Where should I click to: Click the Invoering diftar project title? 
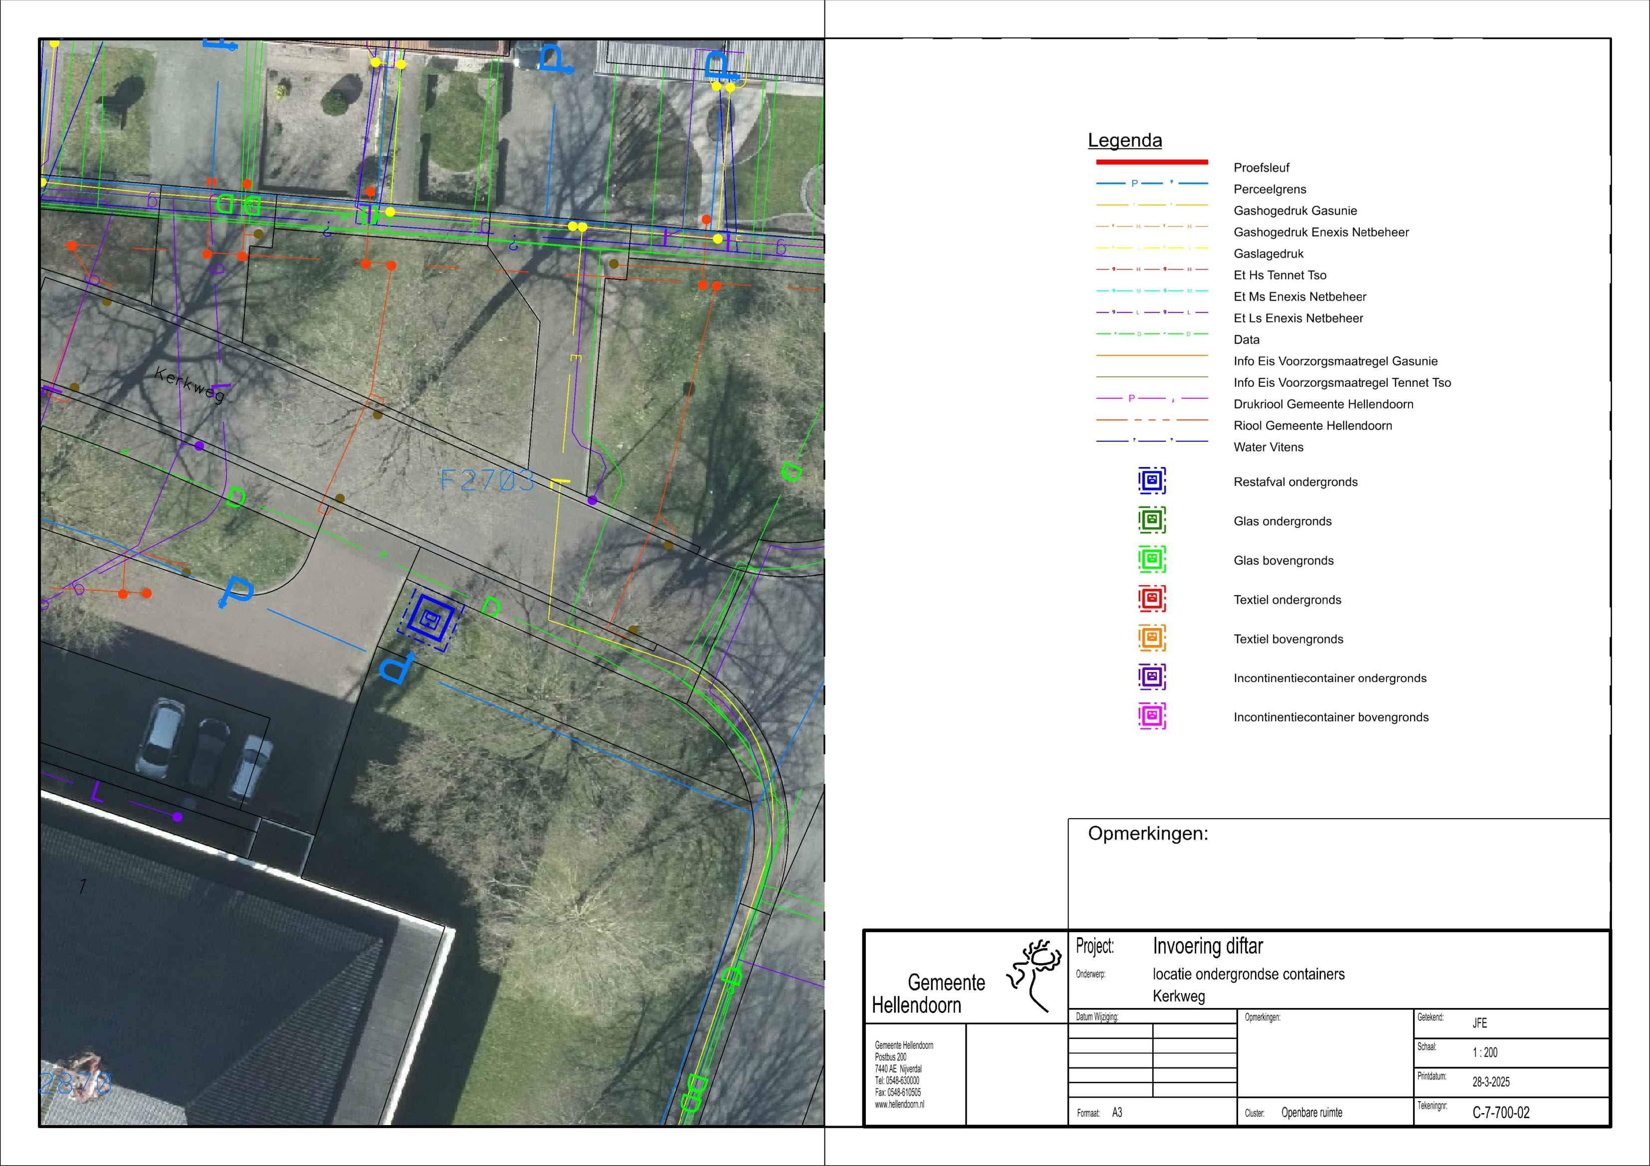tap(1207, 946)
